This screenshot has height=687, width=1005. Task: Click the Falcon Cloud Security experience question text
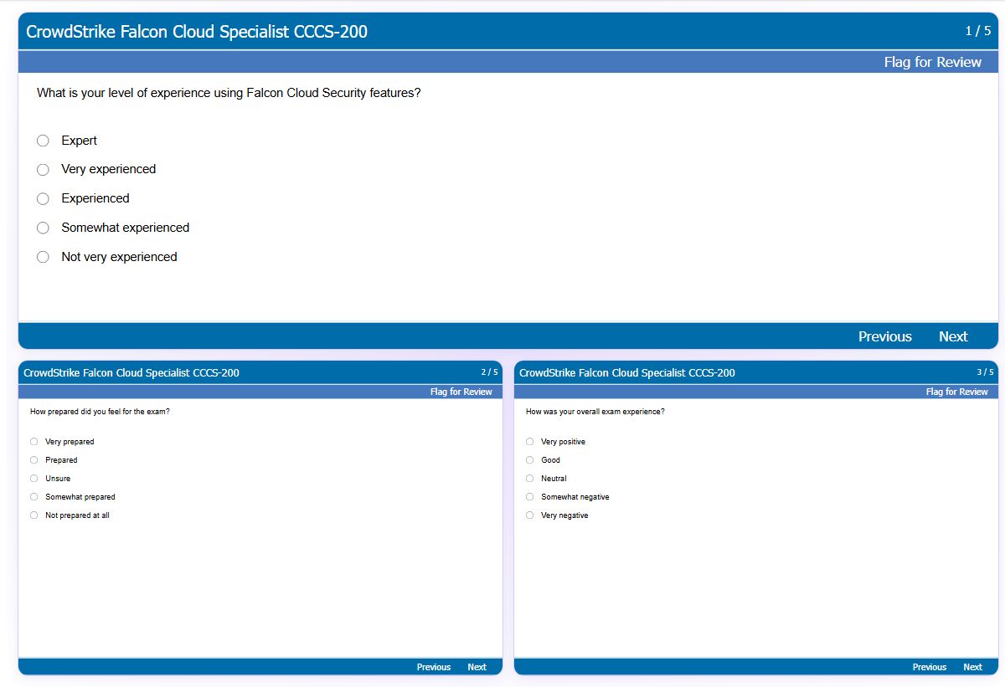pos(229,93)
